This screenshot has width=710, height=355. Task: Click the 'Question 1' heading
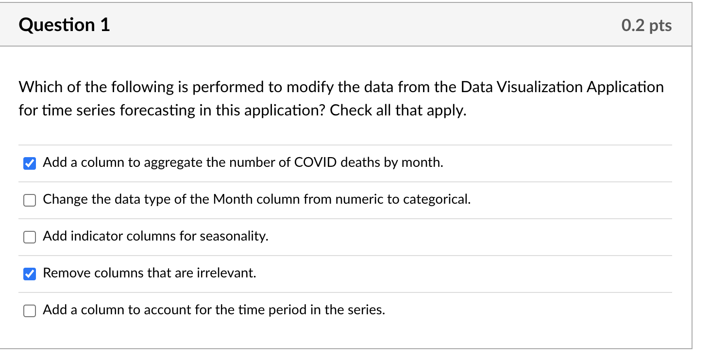click(x=65, y=25)
